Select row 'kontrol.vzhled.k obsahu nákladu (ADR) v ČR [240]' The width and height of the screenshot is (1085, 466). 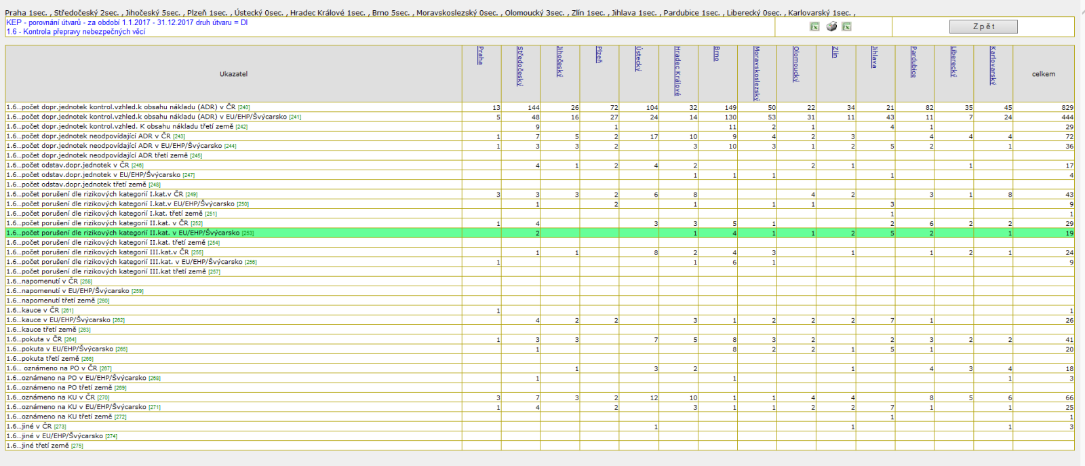[x=540, y=107]
